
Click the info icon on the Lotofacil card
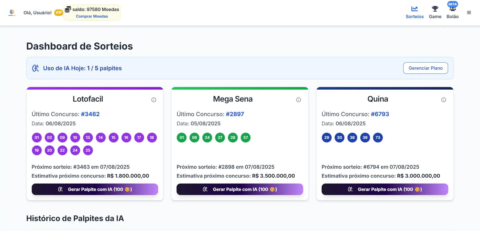pos(154,100)
